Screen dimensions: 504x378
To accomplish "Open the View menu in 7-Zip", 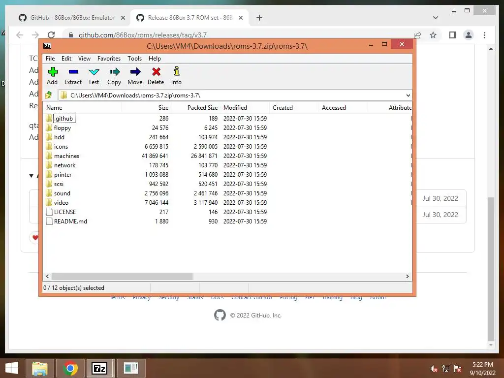I will pyautogui.click(x=84, y=59).
